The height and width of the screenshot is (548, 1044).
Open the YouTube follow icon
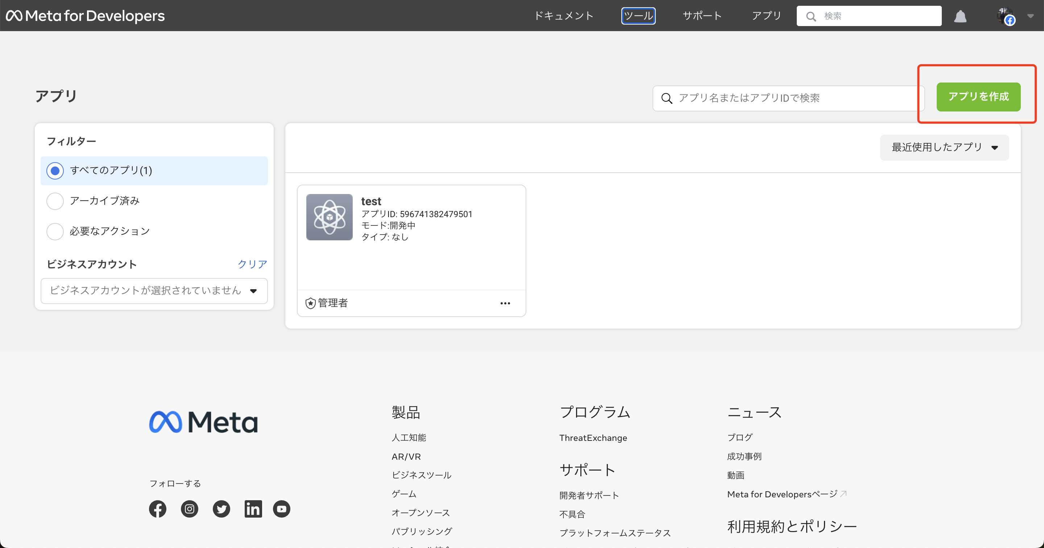click(x=281, y=509)
